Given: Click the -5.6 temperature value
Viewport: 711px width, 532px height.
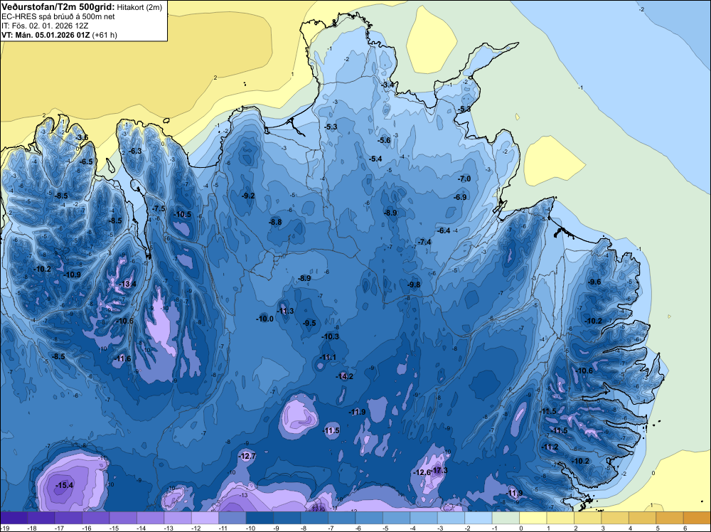Looking at the screenshot, I should (x=384, y=140).
